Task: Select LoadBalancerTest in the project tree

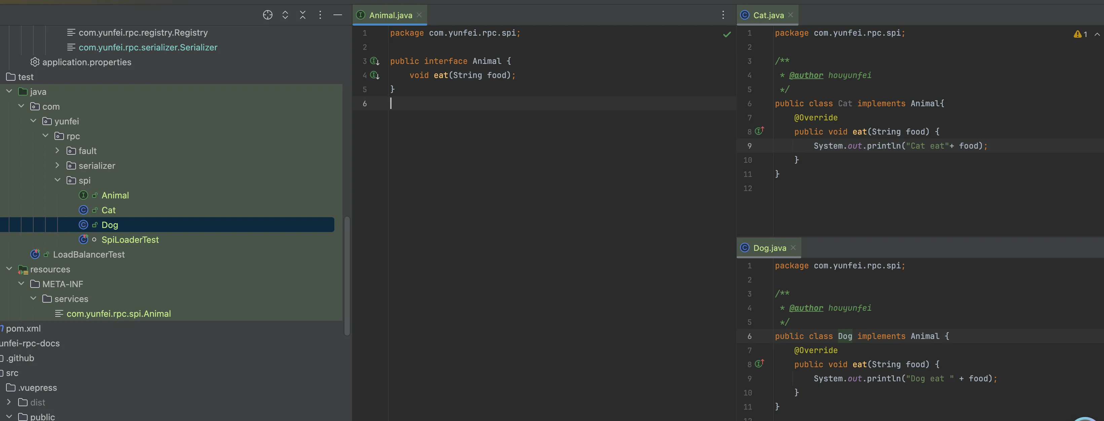Action: click(x=89, y=255)
